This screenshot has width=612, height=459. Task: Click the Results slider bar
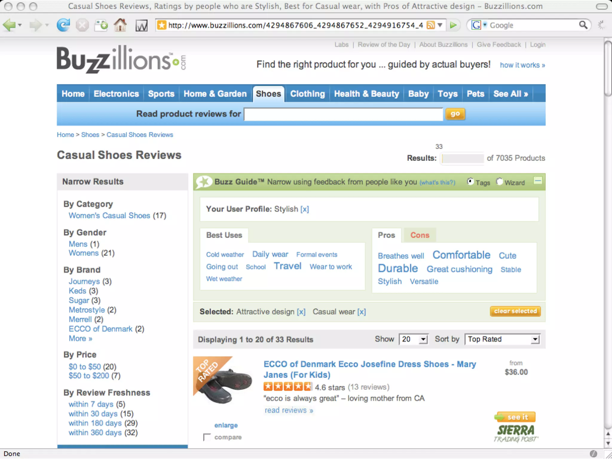[462, 158]
